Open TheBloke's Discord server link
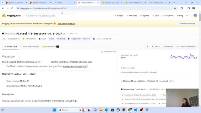 click(x=21, y=62)
